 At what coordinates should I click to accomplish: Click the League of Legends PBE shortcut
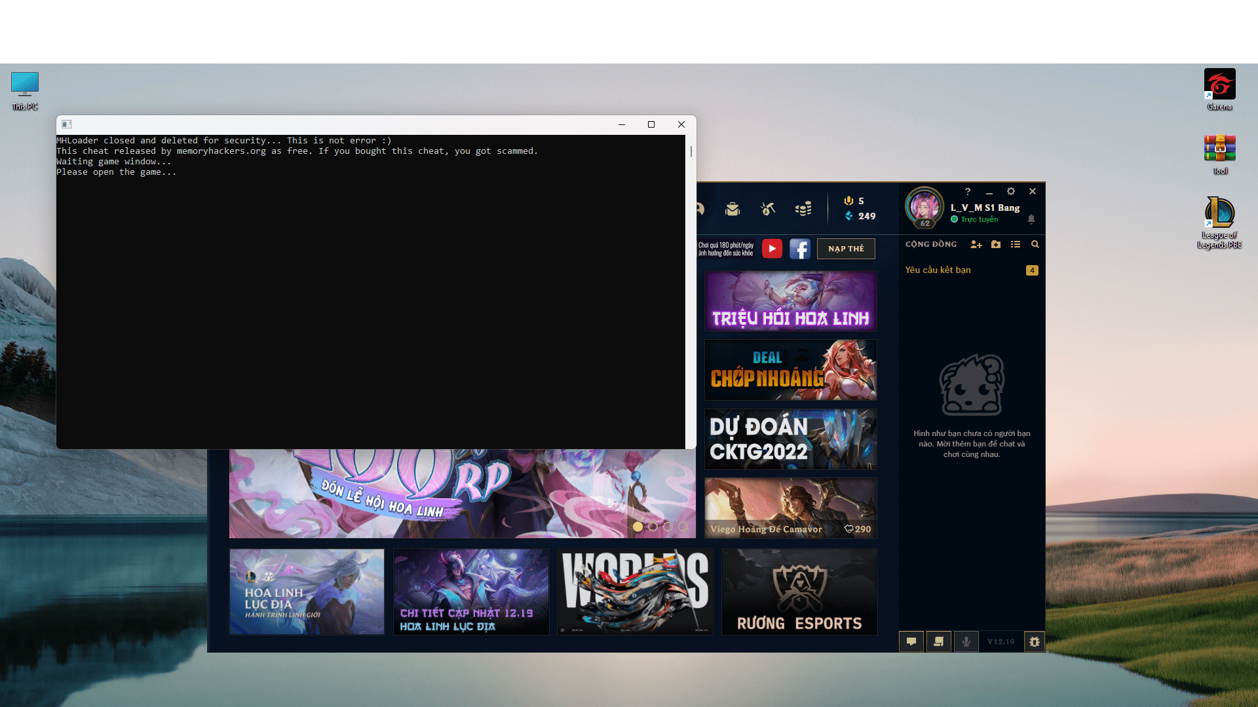1220,223
